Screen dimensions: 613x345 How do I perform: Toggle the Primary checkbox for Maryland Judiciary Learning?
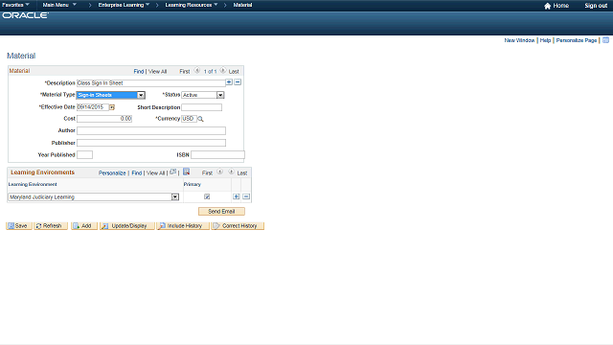pyautogui.click(x=207, y=196)
